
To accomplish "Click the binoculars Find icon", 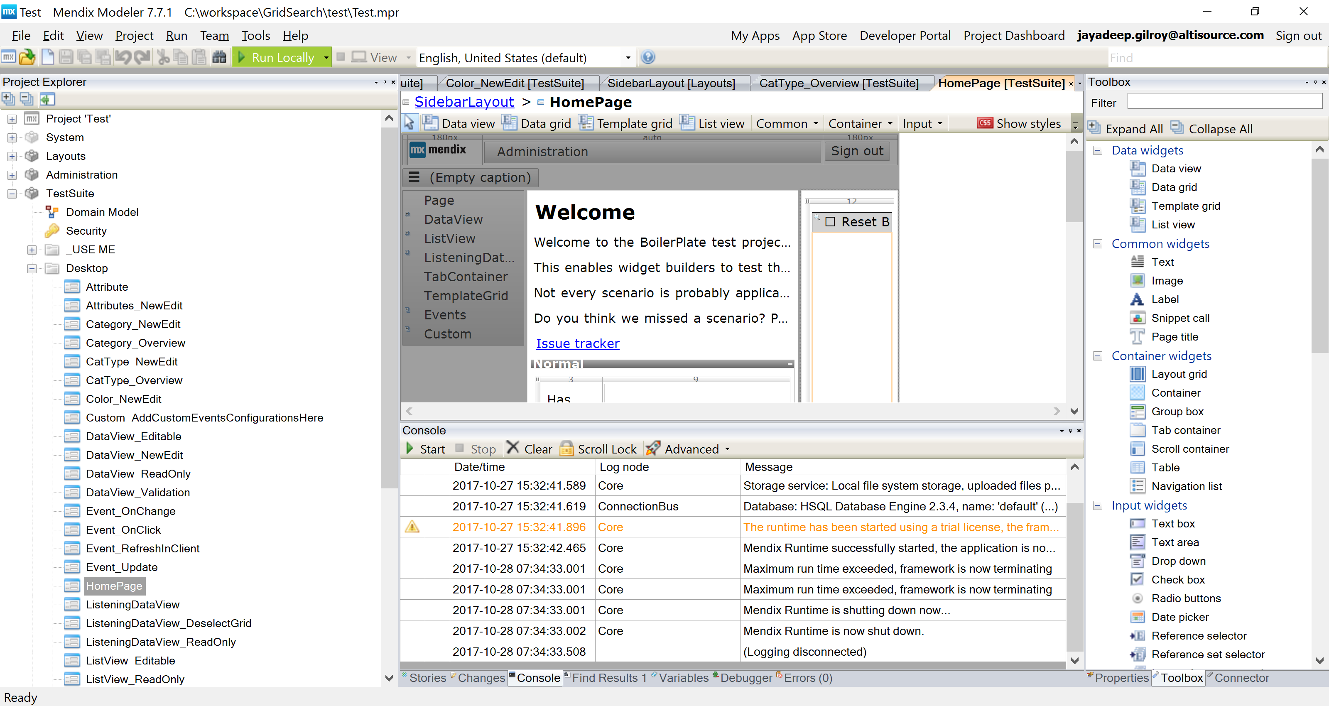I will [x=219, y=57].
